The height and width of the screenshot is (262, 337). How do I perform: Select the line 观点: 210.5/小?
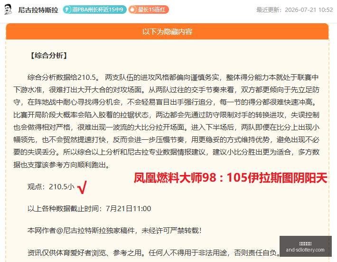click(51, 187)
